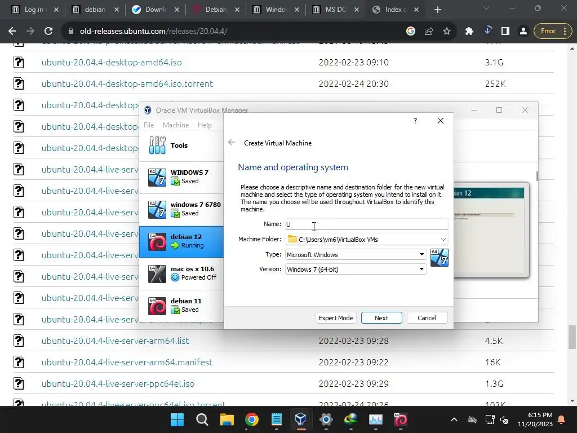Open VirtualBox File menu

149,125
